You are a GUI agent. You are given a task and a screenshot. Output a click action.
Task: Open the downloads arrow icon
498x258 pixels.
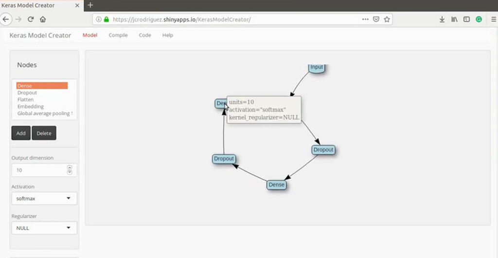442,19
